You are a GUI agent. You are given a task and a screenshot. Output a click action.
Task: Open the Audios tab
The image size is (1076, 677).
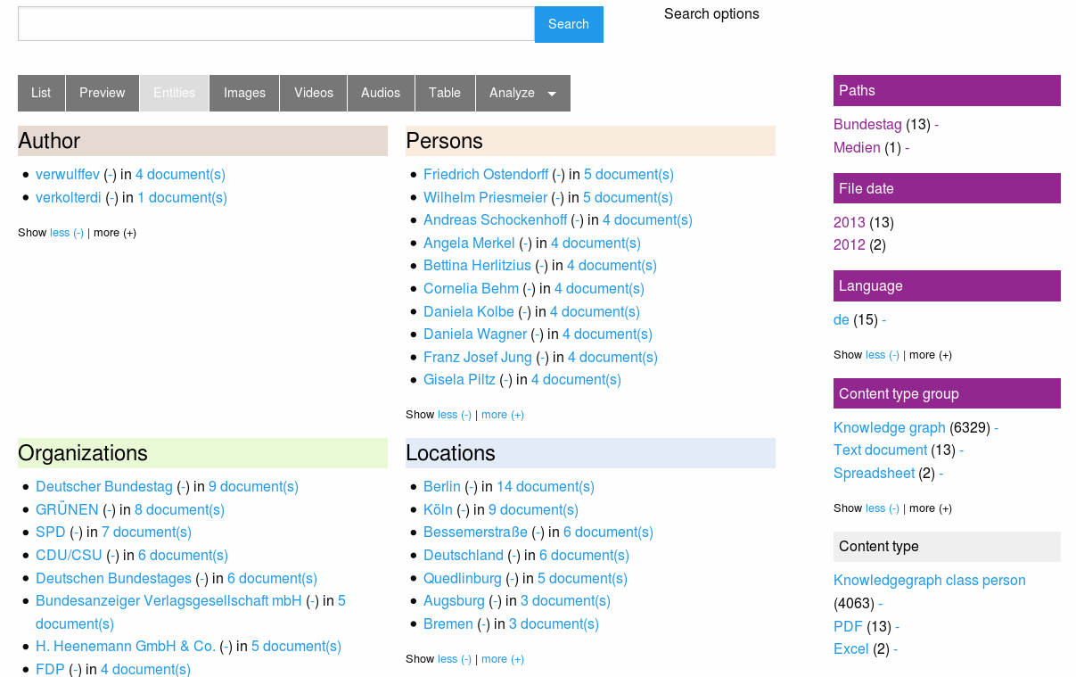[381, 93]
